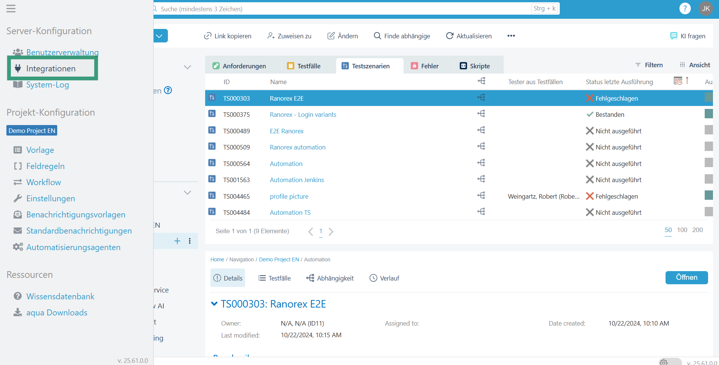Click the teal color box in Bestanden row
Viewport: 719px width, 365px height.
point(708,114)
